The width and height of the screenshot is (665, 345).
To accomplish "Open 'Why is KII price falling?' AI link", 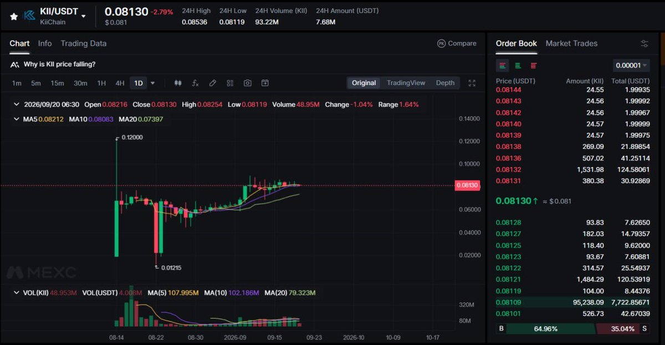I will [59, 64].
